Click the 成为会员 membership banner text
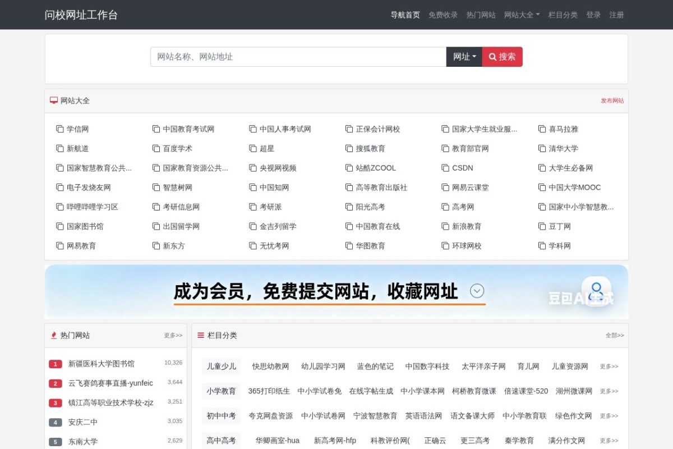Screen dimensions: 673x449 pyautogui.click(x=316, y=291)
